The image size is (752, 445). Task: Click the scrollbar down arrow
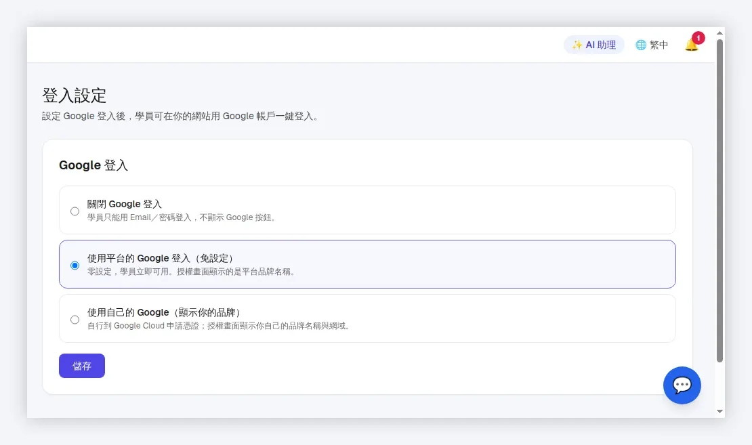[719, 411]
